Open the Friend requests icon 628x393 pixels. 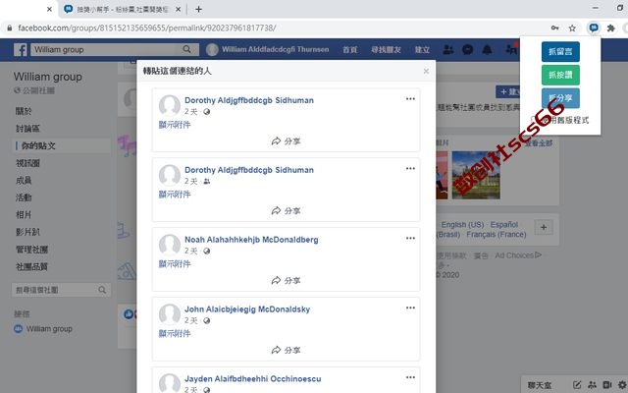(x=448, y=50)
